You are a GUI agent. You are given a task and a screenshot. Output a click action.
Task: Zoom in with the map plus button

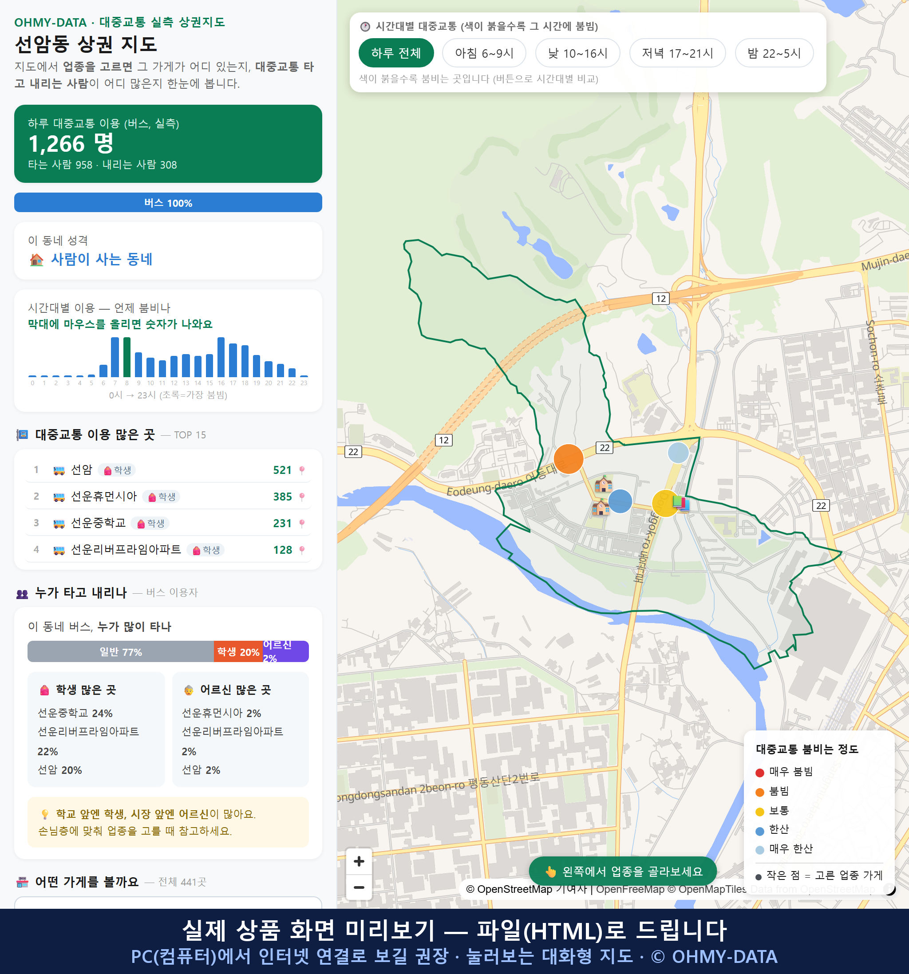pyautogui.click(x=359, y=861)
